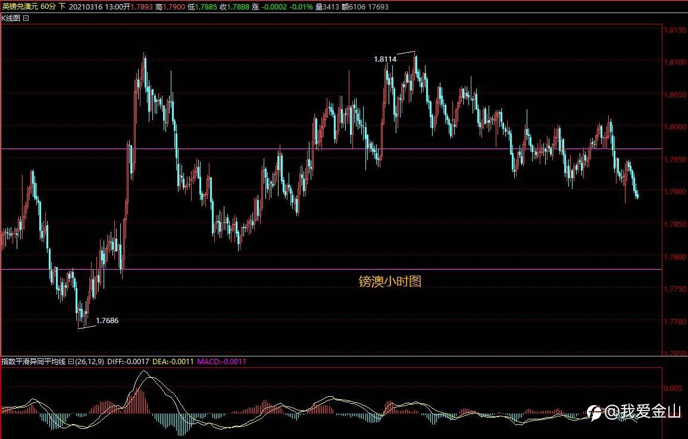The image size is (688, 439).
Task: Select the 镑澳小时图 chart annotation
Action: point(390,281)
